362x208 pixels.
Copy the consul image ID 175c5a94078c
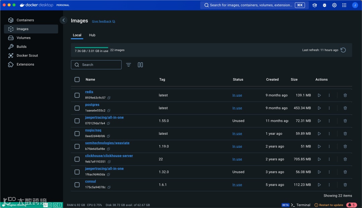point(109,187)
